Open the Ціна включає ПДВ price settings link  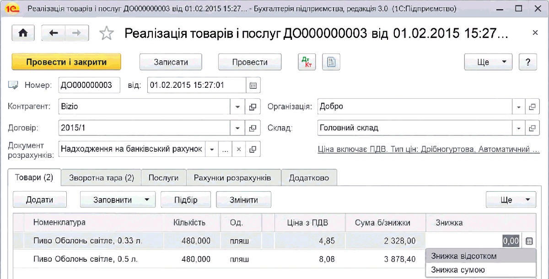point(429,150)
